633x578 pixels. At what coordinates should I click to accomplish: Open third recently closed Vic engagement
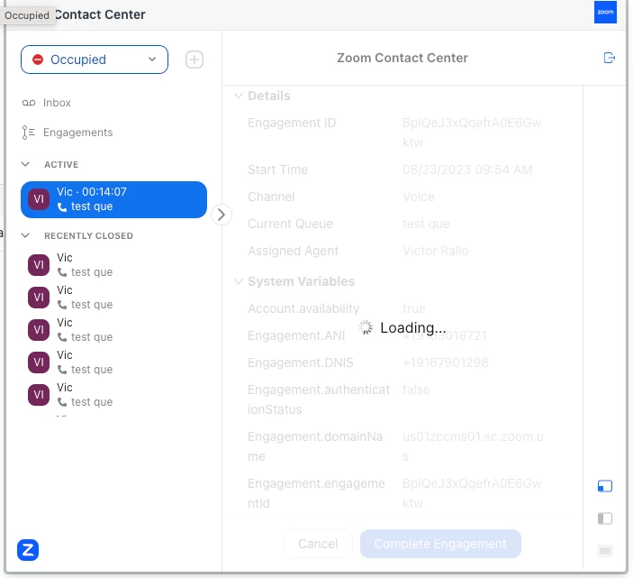tap(113, 330)
